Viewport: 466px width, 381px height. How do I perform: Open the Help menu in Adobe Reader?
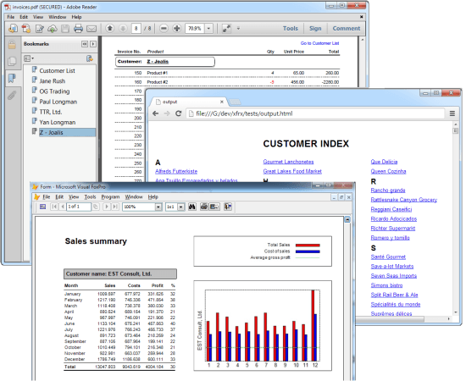76,17
